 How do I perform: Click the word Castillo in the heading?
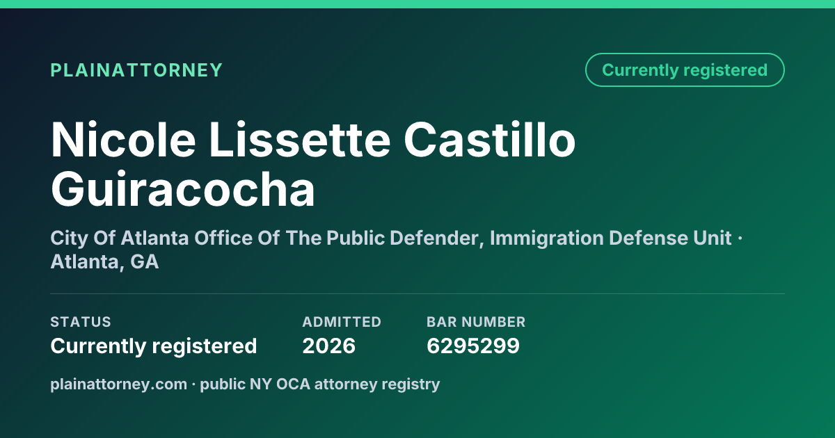click(x=490, y=140)
